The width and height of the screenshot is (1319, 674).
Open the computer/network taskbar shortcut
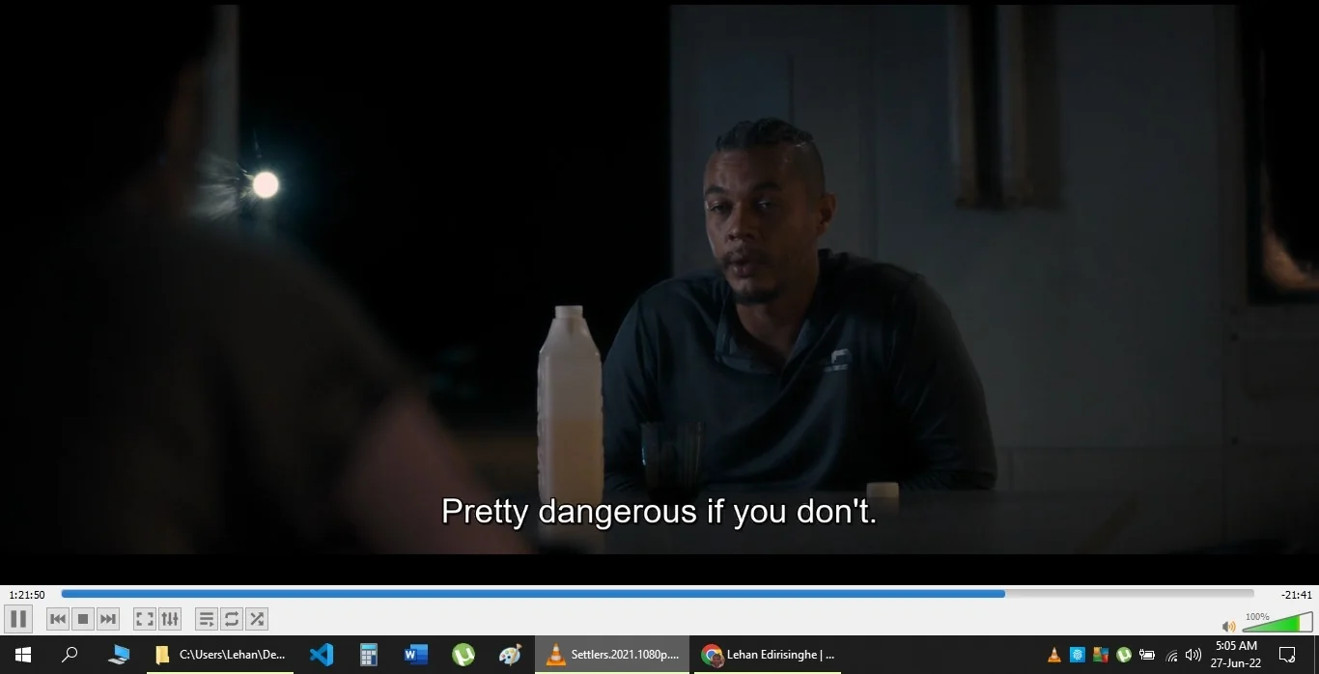pos(119,655)
